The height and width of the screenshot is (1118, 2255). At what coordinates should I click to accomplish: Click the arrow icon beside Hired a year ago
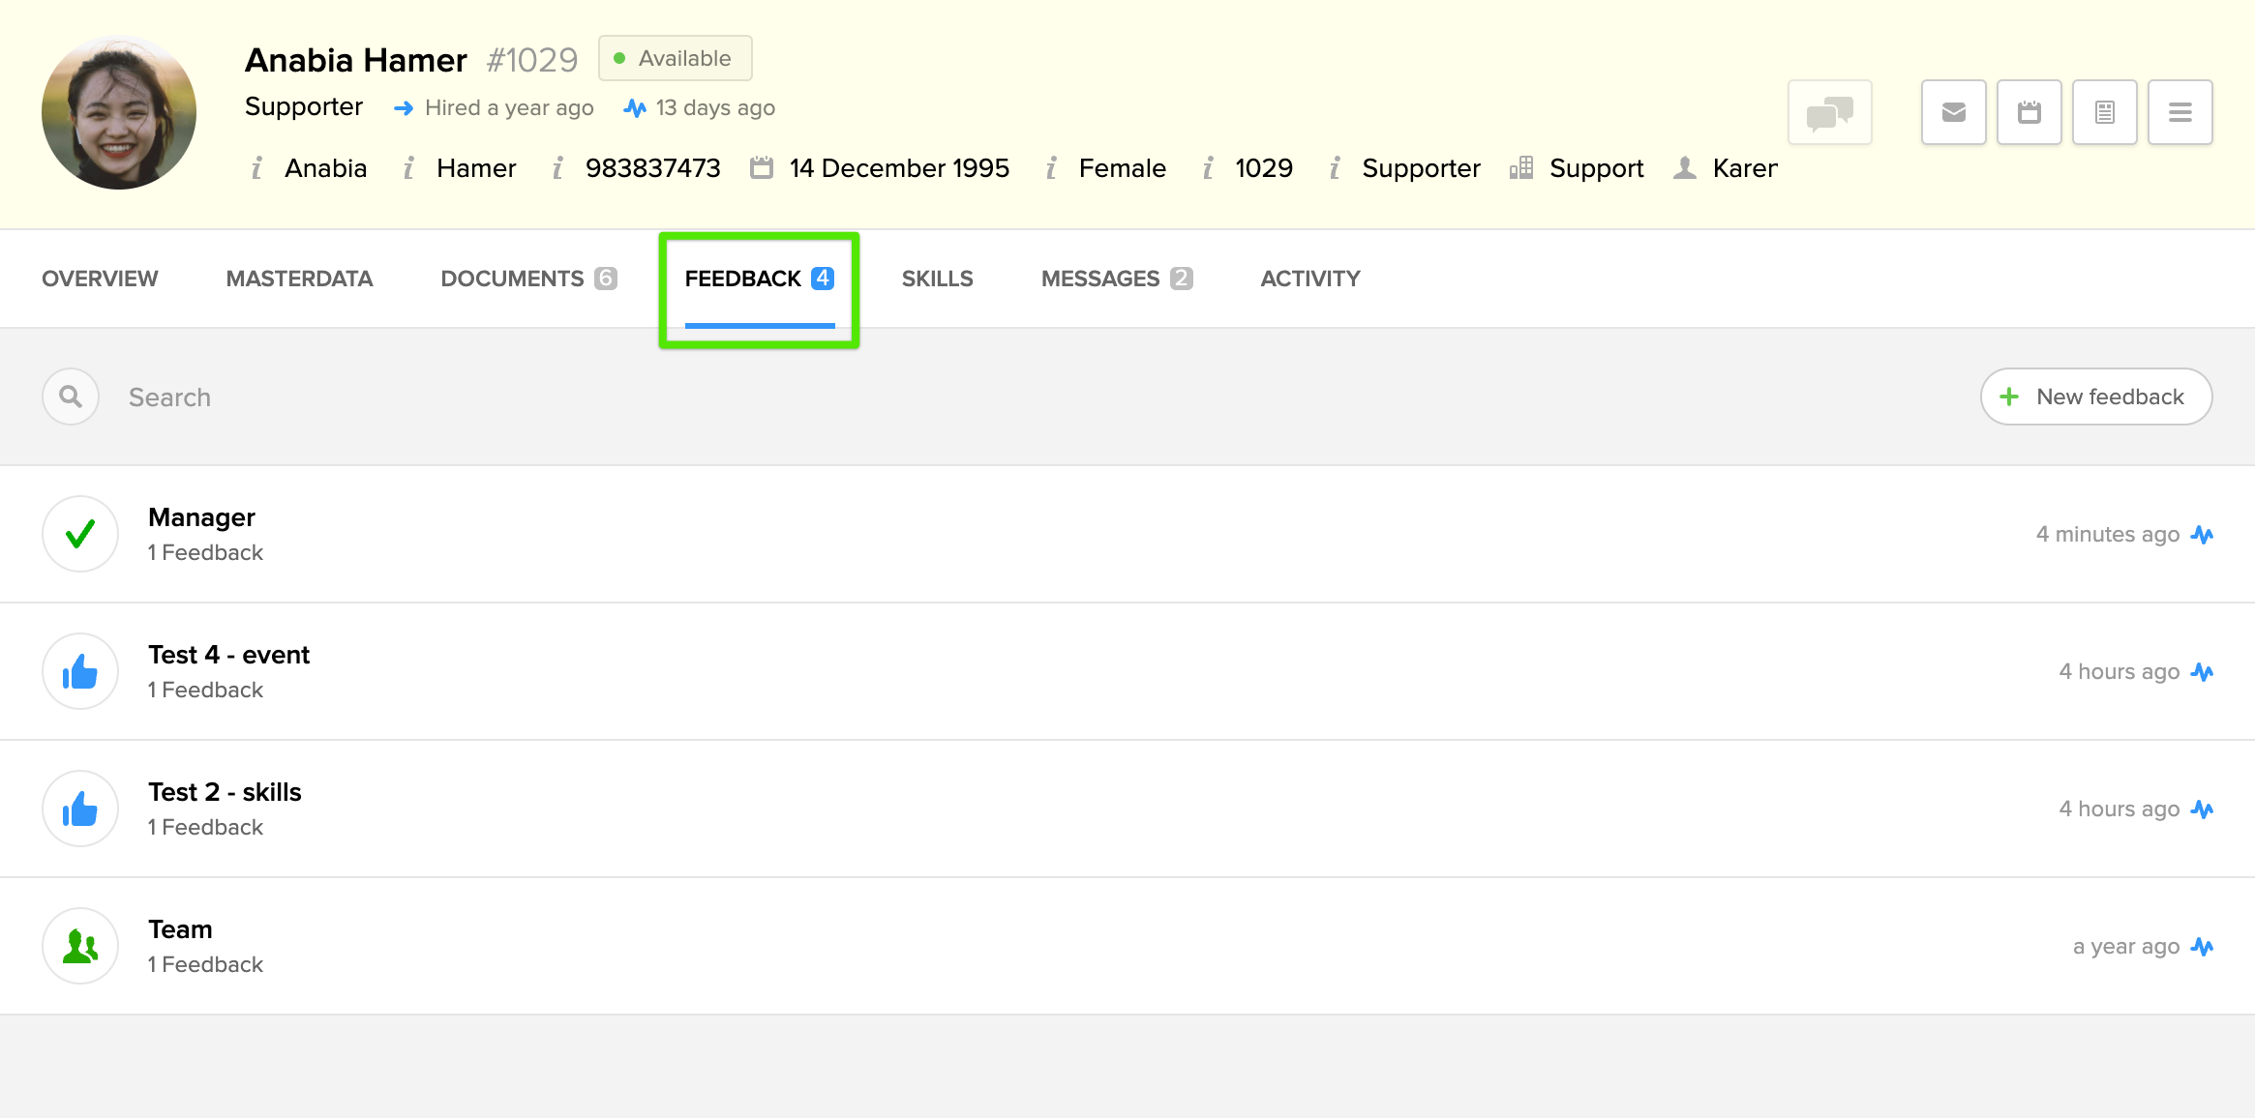point(404,108)
